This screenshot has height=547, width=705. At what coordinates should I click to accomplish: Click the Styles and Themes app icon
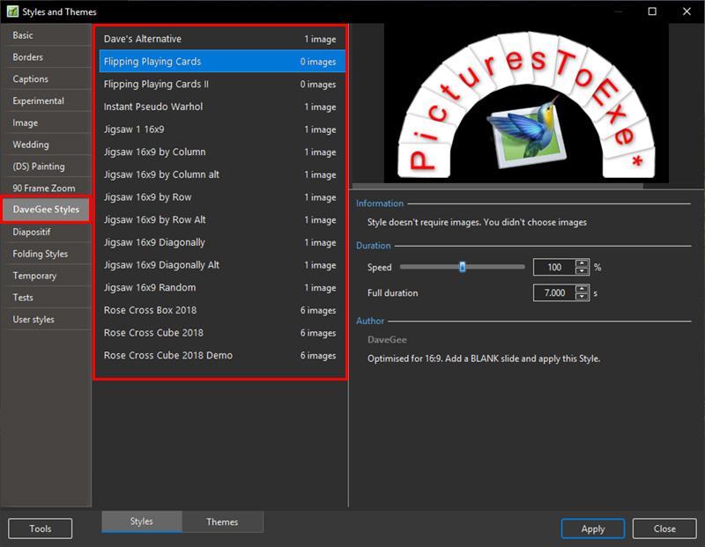12,11
